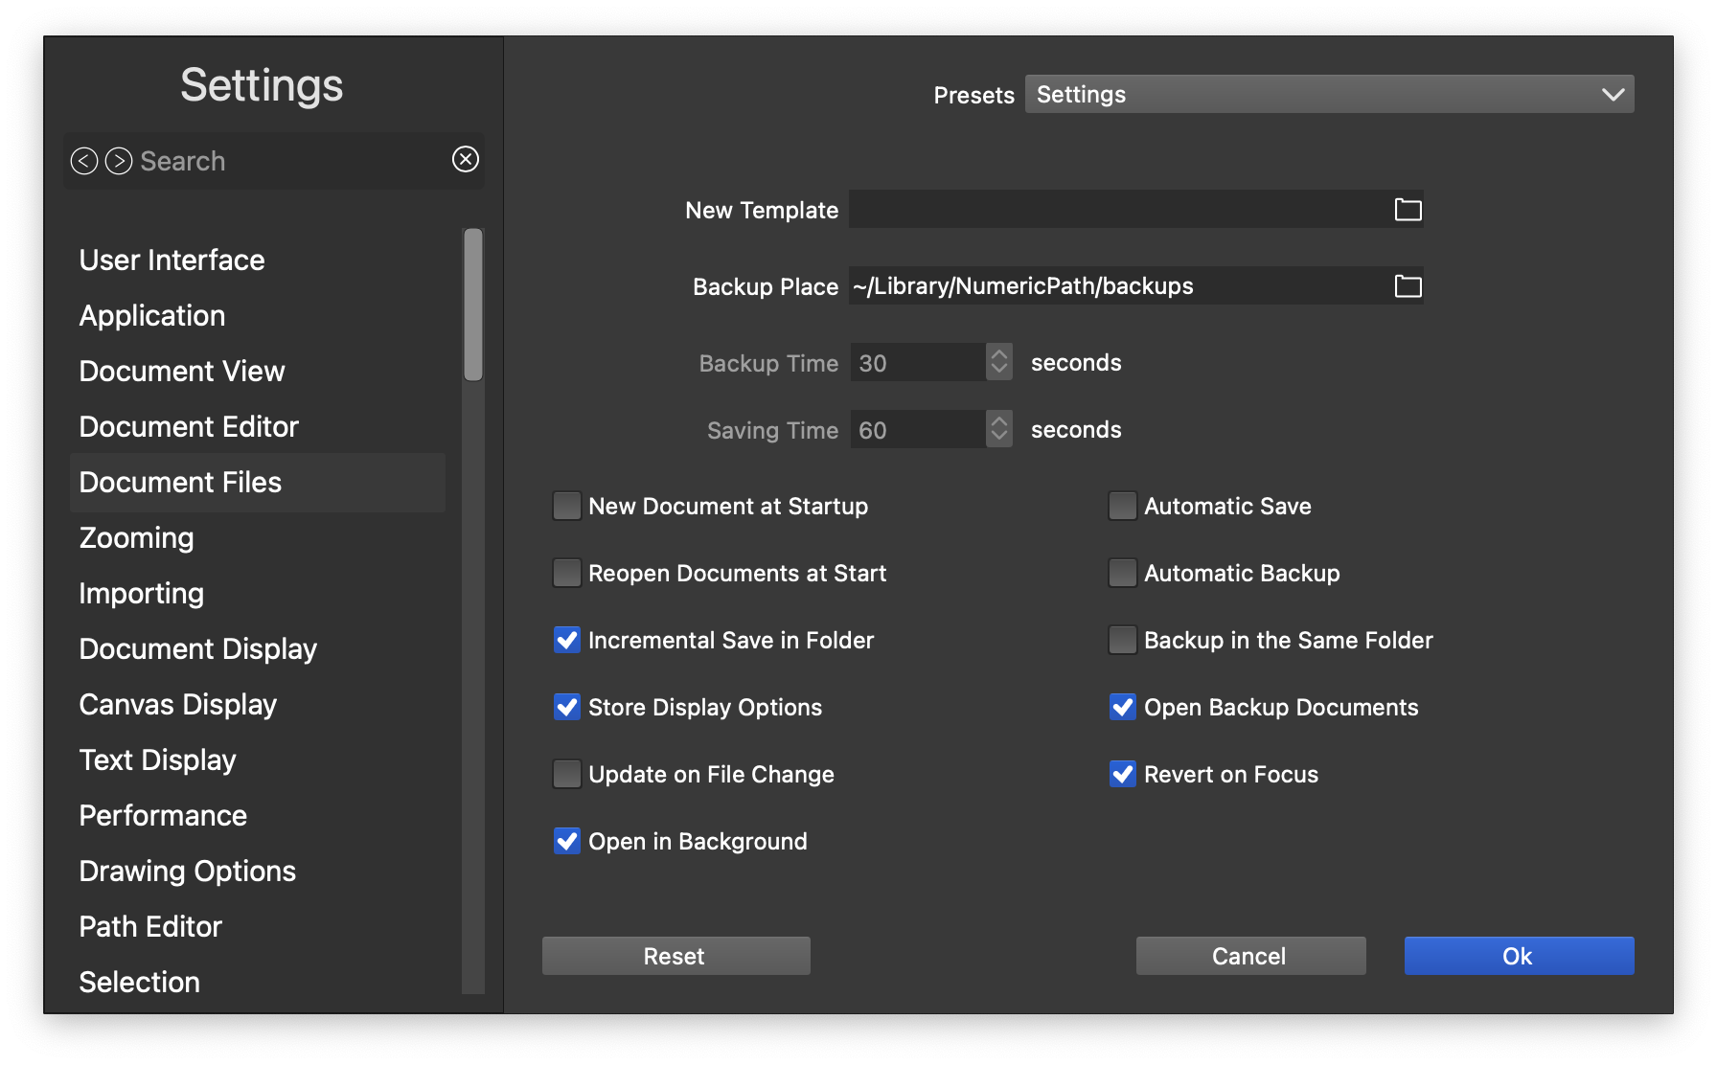Image resolution: width=1717 pixels, height=1065 pixels.
Task: Open the Presets dropdown
Action: (1329, 94)
